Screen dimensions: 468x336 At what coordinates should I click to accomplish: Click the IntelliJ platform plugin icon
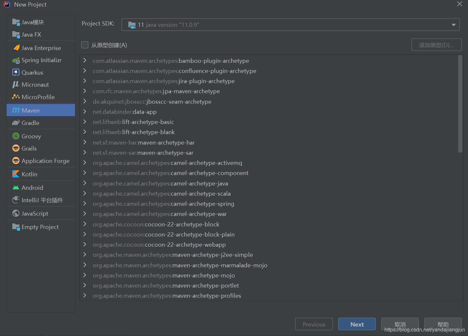tap(16, 200)
